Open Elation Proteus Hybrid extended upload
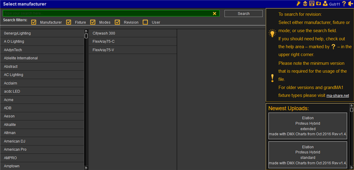The width and height of the screenshot is (354, 170). click(308, 126)
